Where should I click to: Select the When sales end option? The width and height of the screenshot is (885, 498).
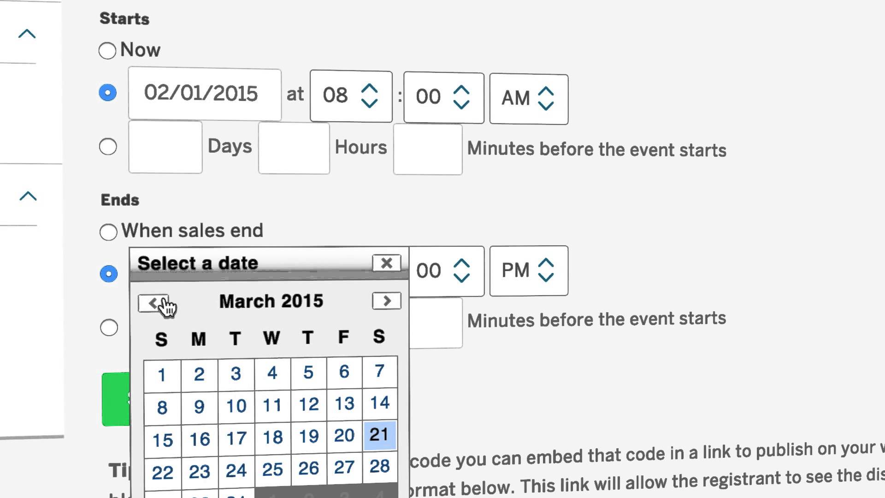(109, 232)
